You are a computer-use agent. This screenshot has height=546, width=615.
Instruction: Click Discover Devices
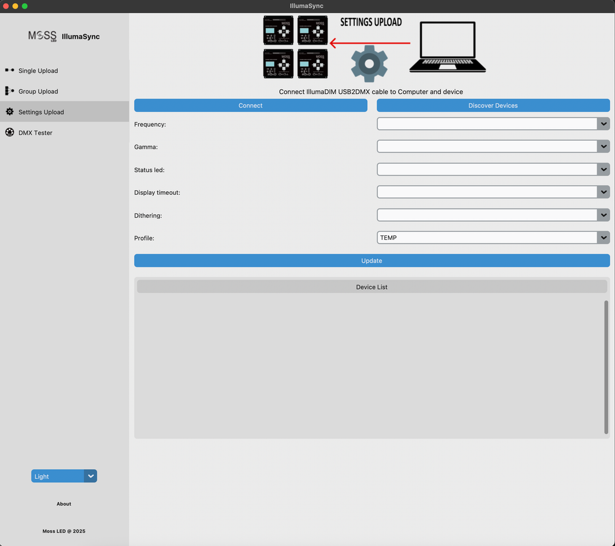493,105
